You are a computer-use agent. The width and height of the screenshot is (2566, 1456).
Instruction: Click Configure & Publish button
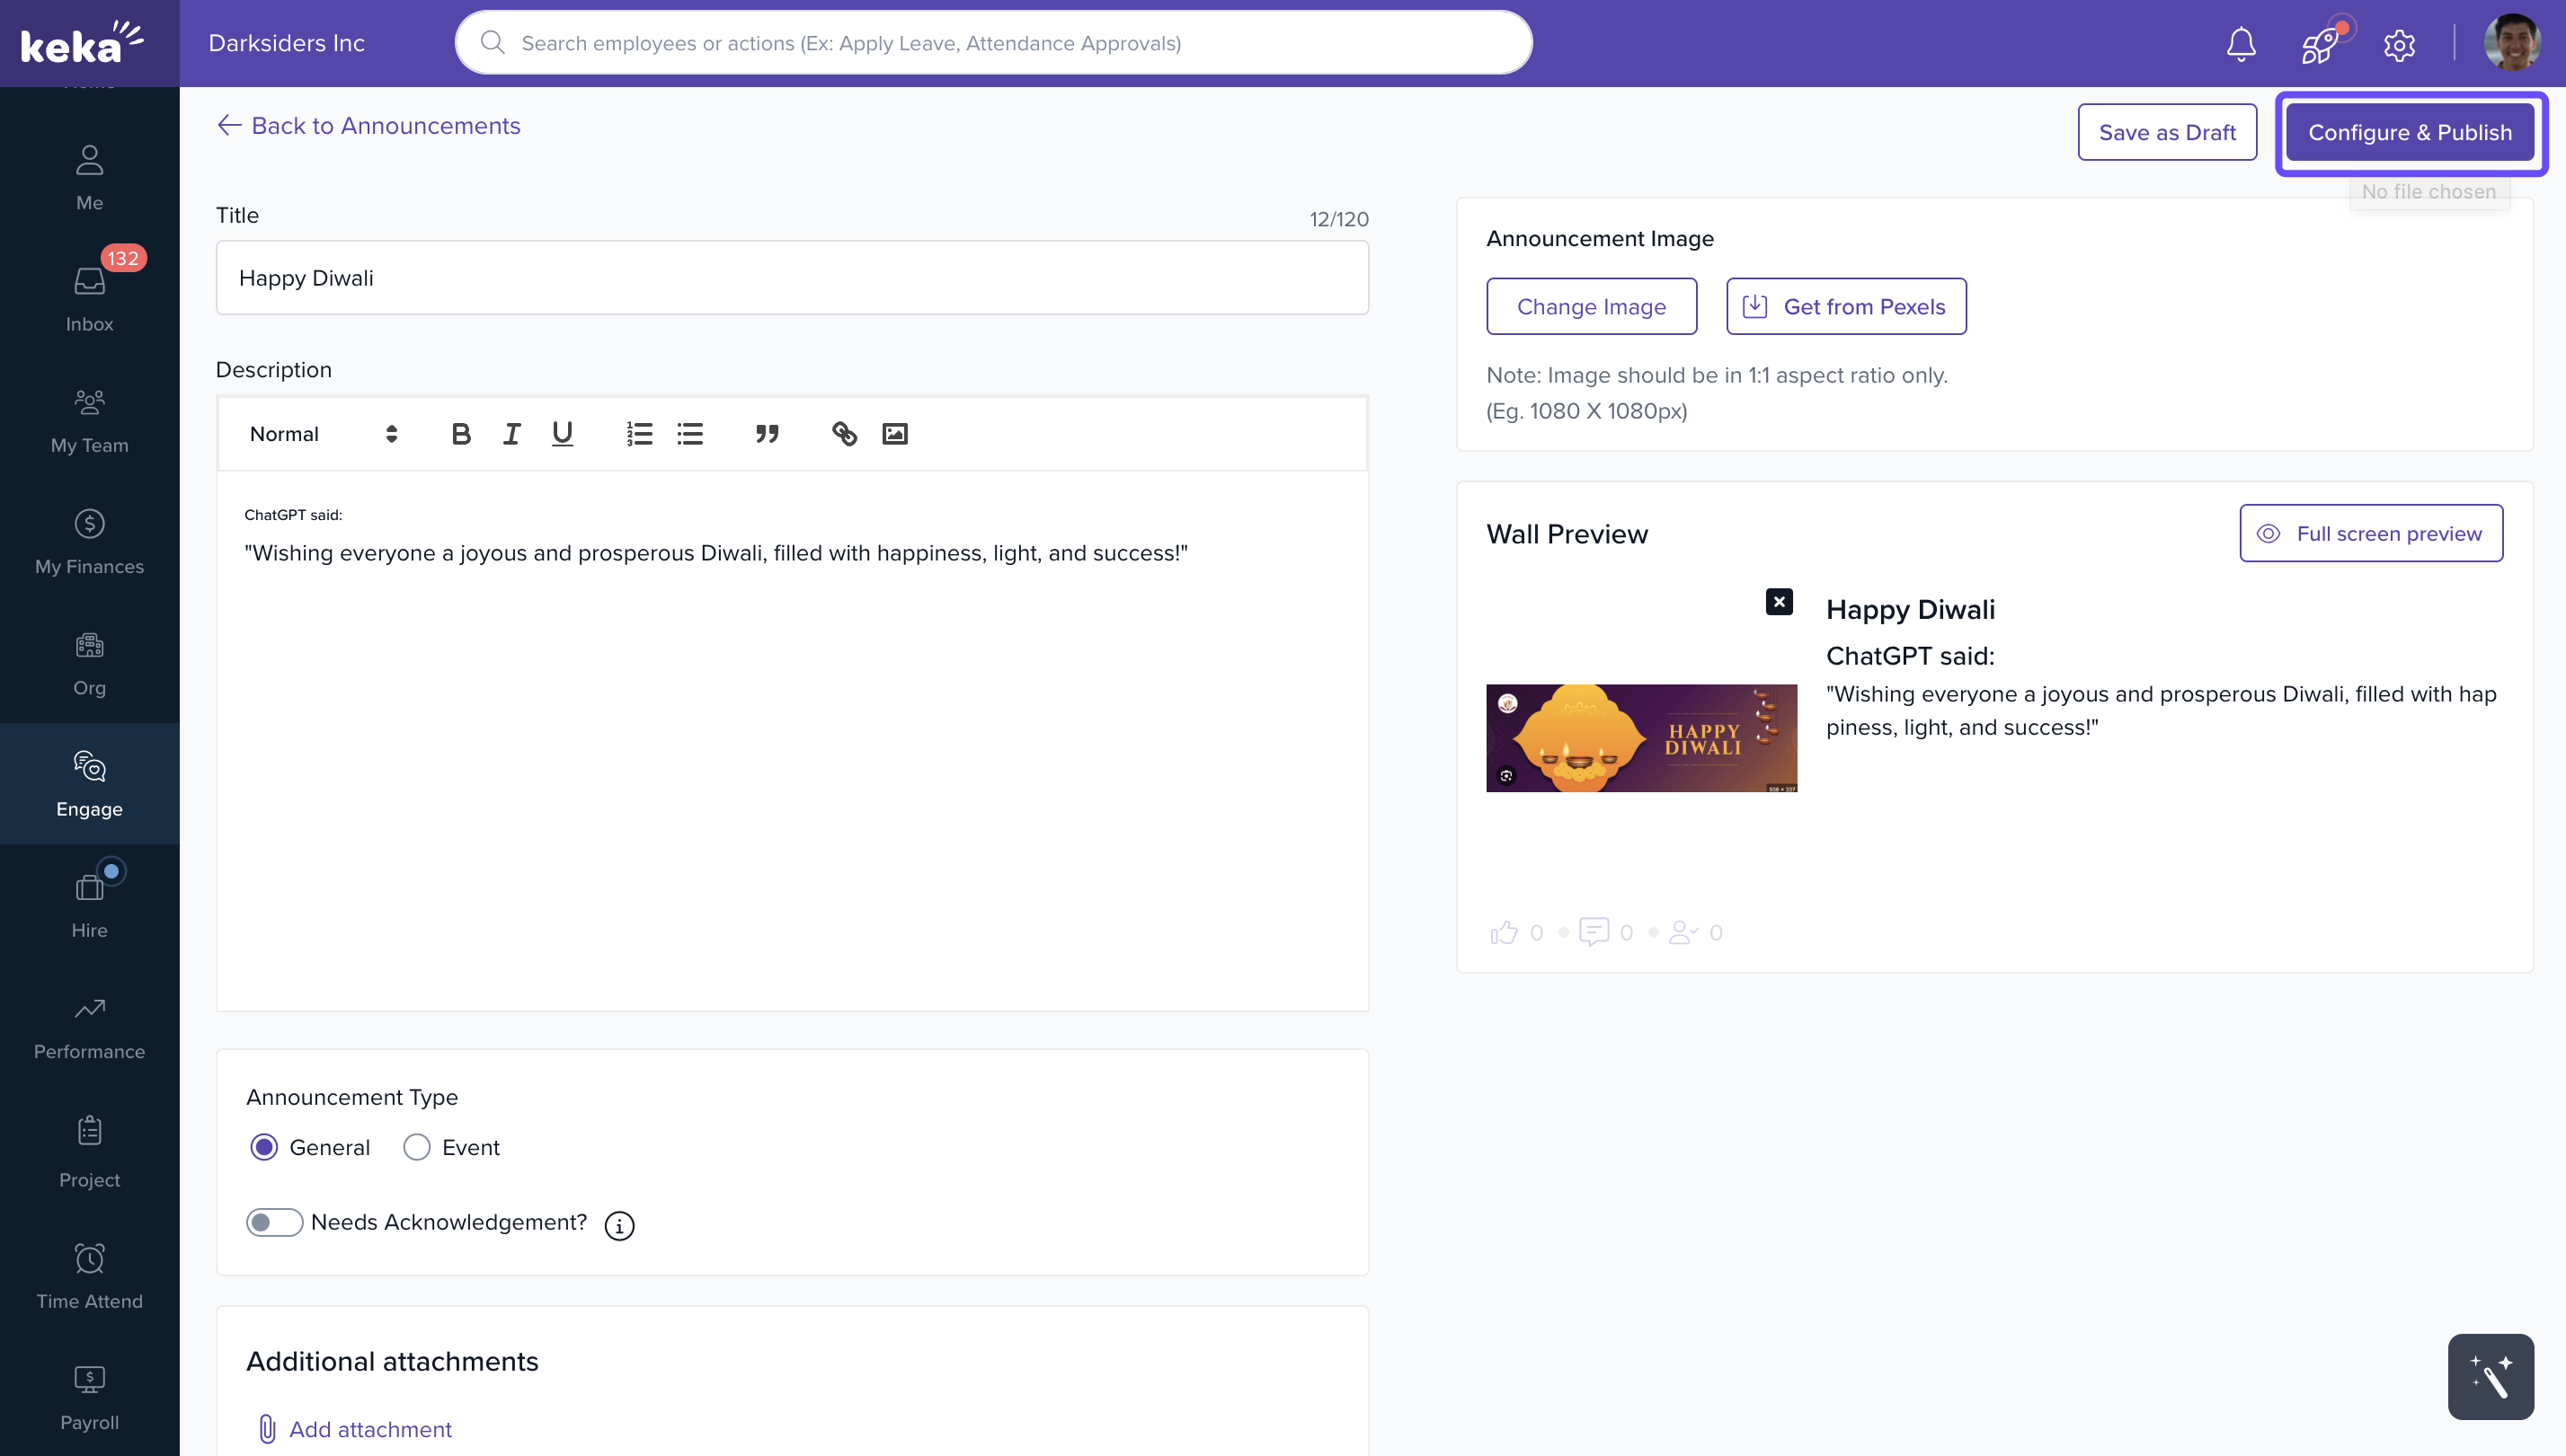click(2410, 132)
